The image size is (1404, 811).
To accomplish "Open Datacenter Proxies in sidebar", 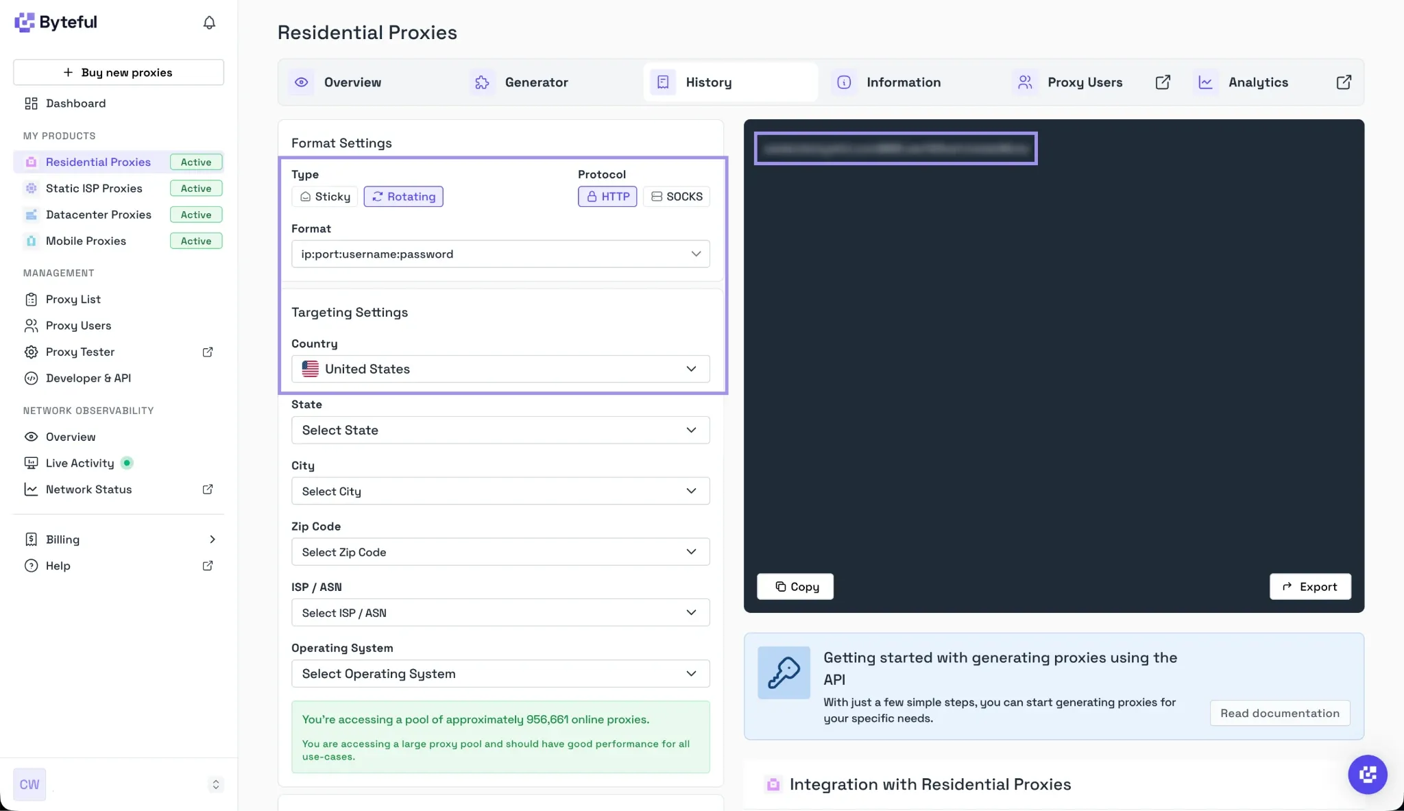I will [x=98, y=215].
